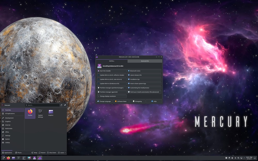Click the show desktop corner at far right
The height and width of the screenshot is (161, 258).
point(255,158)
